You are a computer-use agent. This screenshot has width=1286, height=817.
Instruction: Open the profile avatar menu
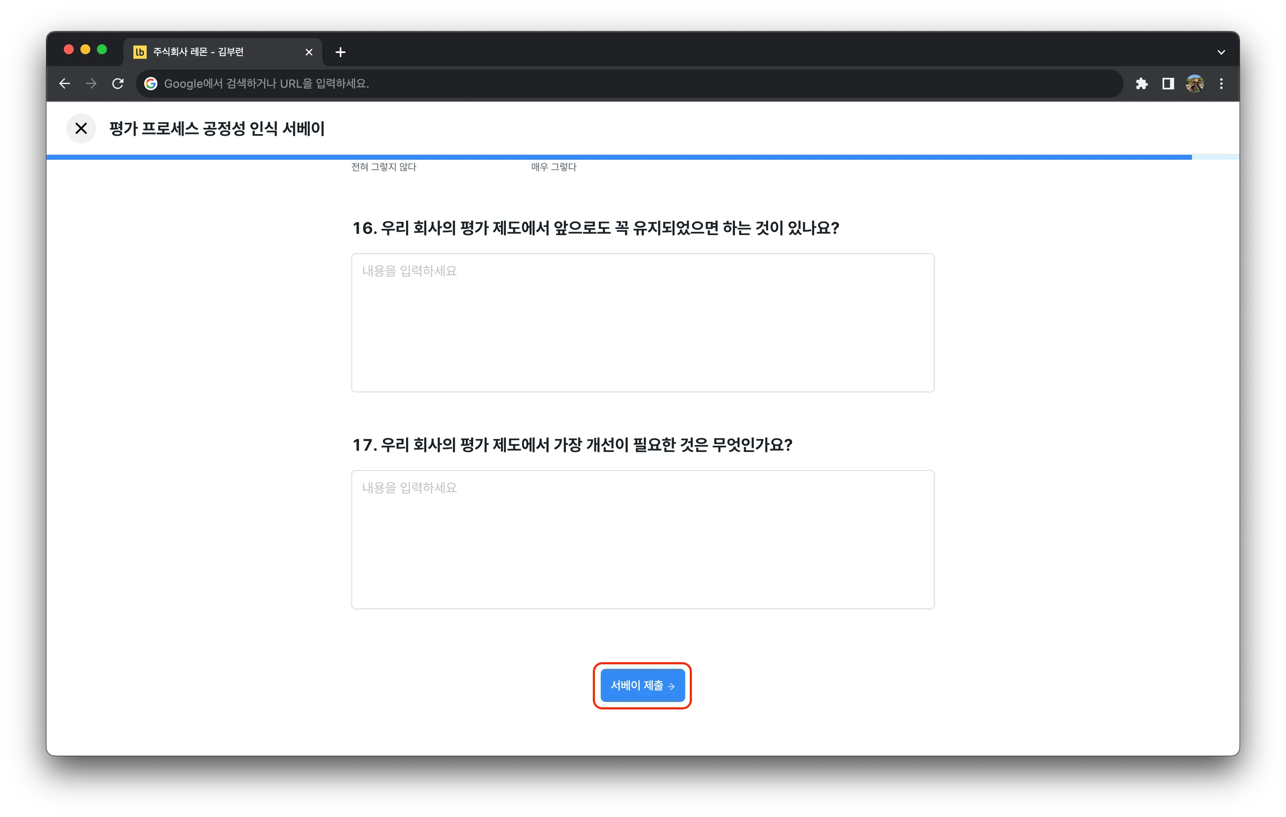coord(1195,83)
